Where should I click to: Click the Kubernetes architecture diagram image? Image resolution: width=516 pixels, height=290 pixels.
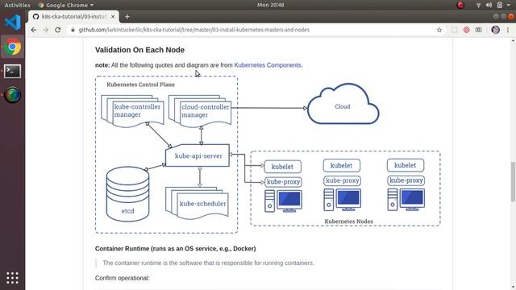tap(268, 155)
